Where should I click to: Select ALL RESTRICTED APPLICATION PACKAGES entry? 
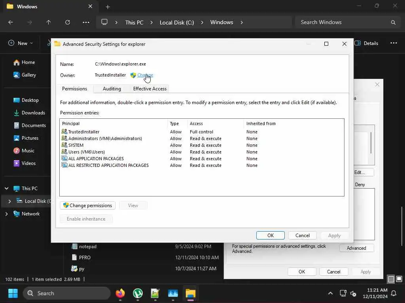201,165
